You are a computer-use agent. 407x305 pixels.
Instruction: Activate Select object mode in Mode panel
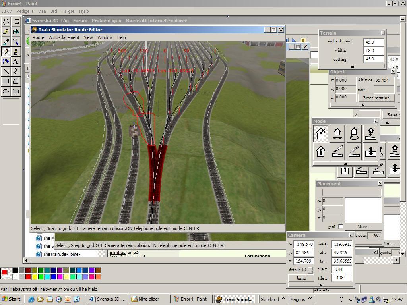(x=321, y=133)
